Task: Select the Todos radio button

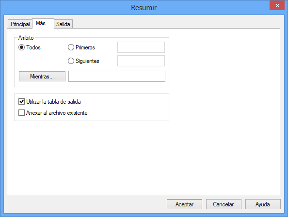Action: [x=21, y=47]
